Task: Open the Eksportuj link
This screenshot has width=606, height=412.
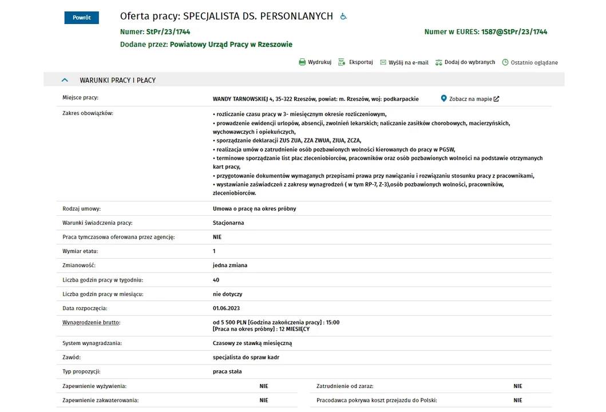Action: [x=361, y=62]
